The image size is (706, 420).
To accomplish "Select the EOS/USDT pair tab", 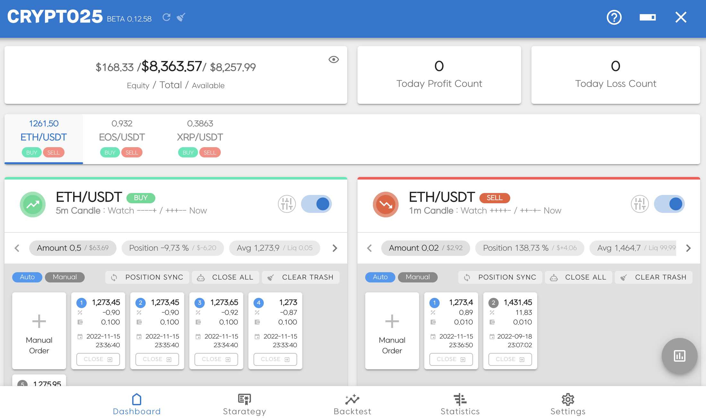I will [122, 139].
